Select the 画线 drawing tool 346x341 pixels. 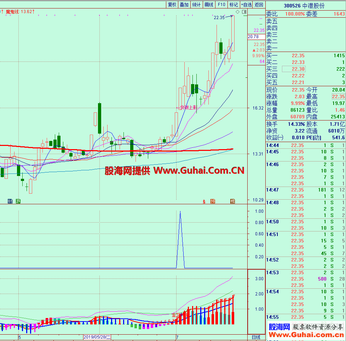click(209, 5)
